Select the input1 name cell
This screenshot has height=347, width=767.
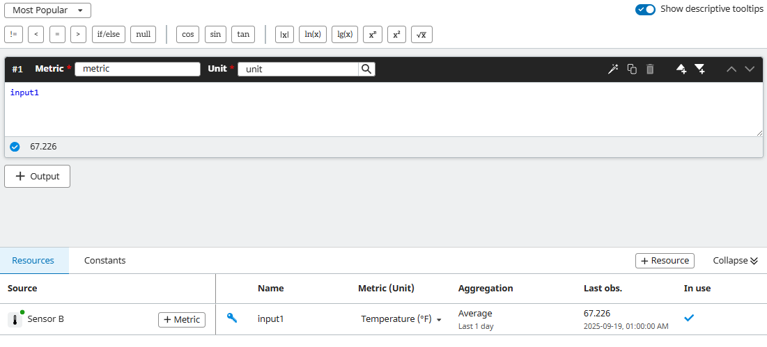coord(270,319)
